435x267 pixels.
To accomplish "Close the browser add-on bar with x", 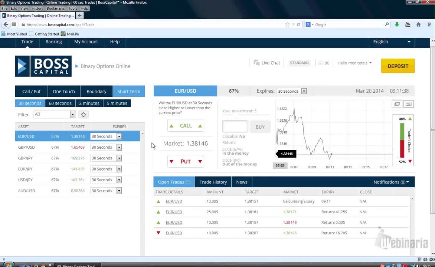I will [x=4, y=260].
